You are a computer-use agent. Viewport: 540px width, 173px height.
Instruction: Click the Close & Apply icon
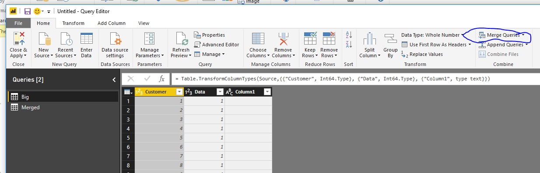pyautogui.click(x=19, y=38)
